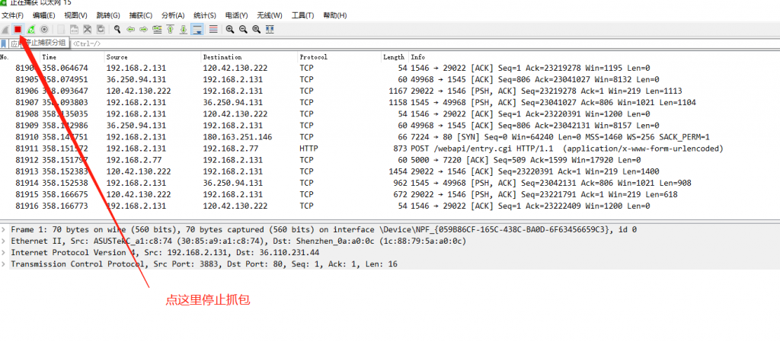The height and width of the screenshot is (342, 780).
Task: Select packet 81909 Ack=23042131 row
Action: point(390,126)
